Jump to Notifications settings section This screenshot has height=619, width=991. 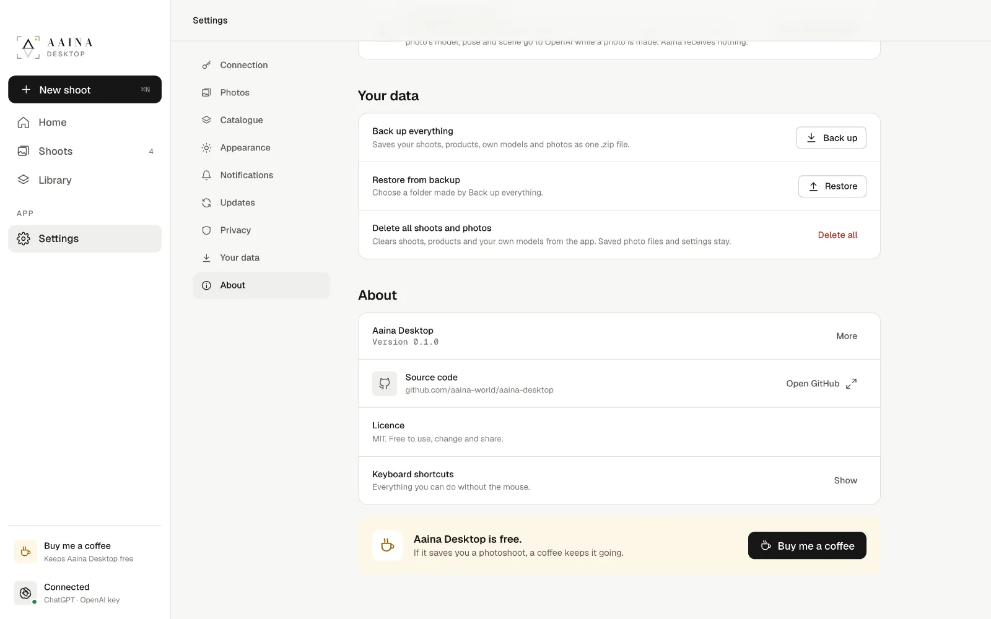(x=261, y=175)
